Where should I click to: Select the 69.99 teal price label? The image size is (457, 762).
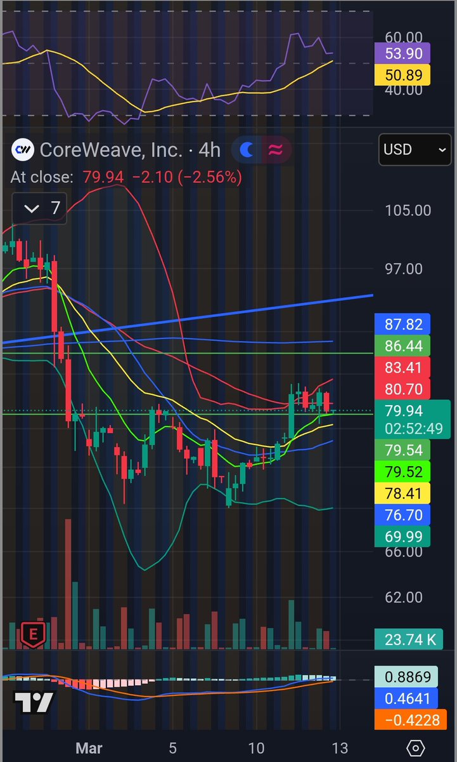coord(403,537)
